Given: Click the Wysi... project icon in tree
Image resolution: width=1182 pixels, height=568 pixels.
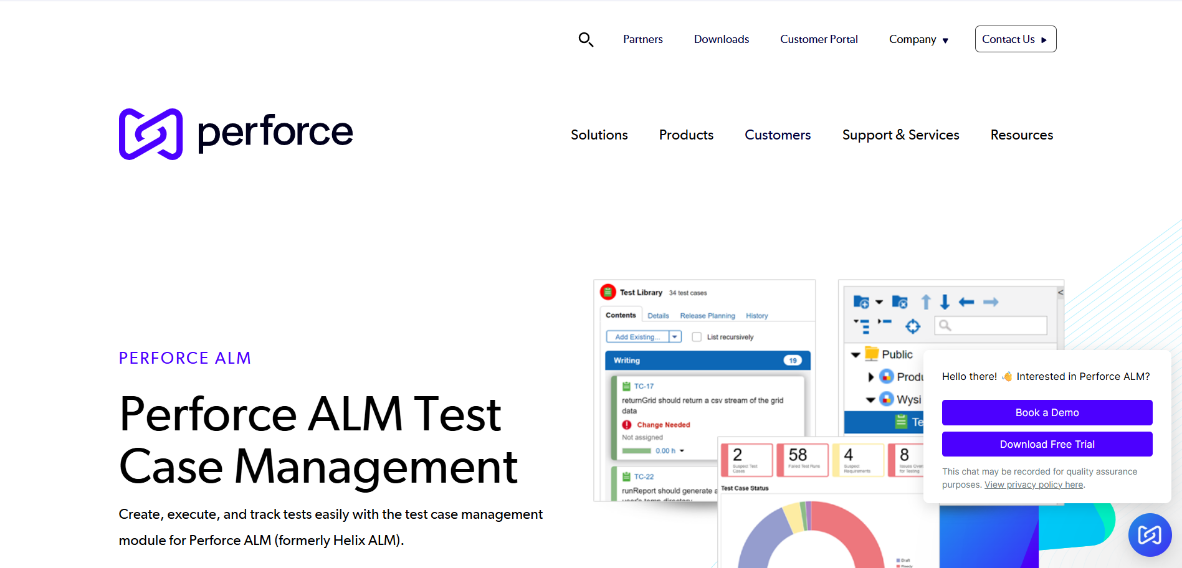Looking at the screenshot, I should 886,399.
